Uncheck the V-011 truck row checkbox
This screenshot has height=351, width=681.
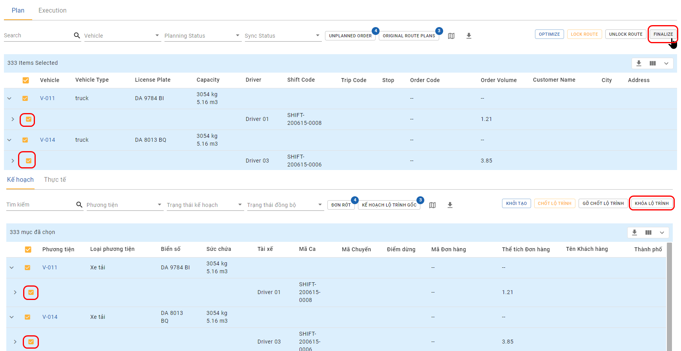[25, 98]
